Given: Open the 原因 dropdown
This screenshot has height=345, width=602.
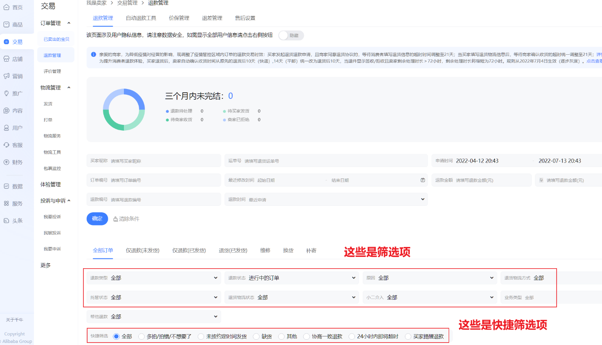Looking at the screenshot, I should (x=430, y=278).
